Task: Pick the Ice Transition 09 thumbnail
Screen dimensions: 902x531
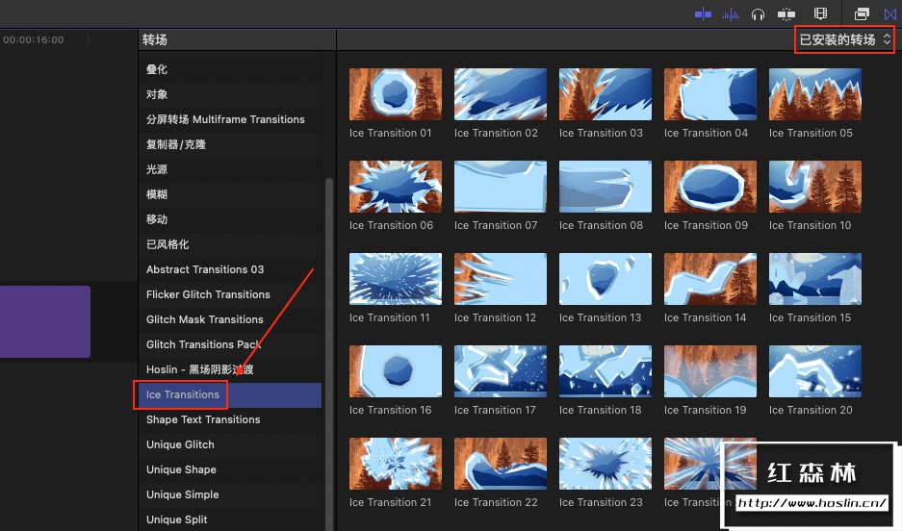Action: coord(709,187)
